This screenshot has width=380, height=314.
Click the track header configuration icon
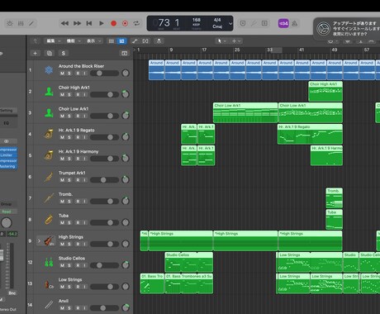pyautogui.click(x=125, y=53)
